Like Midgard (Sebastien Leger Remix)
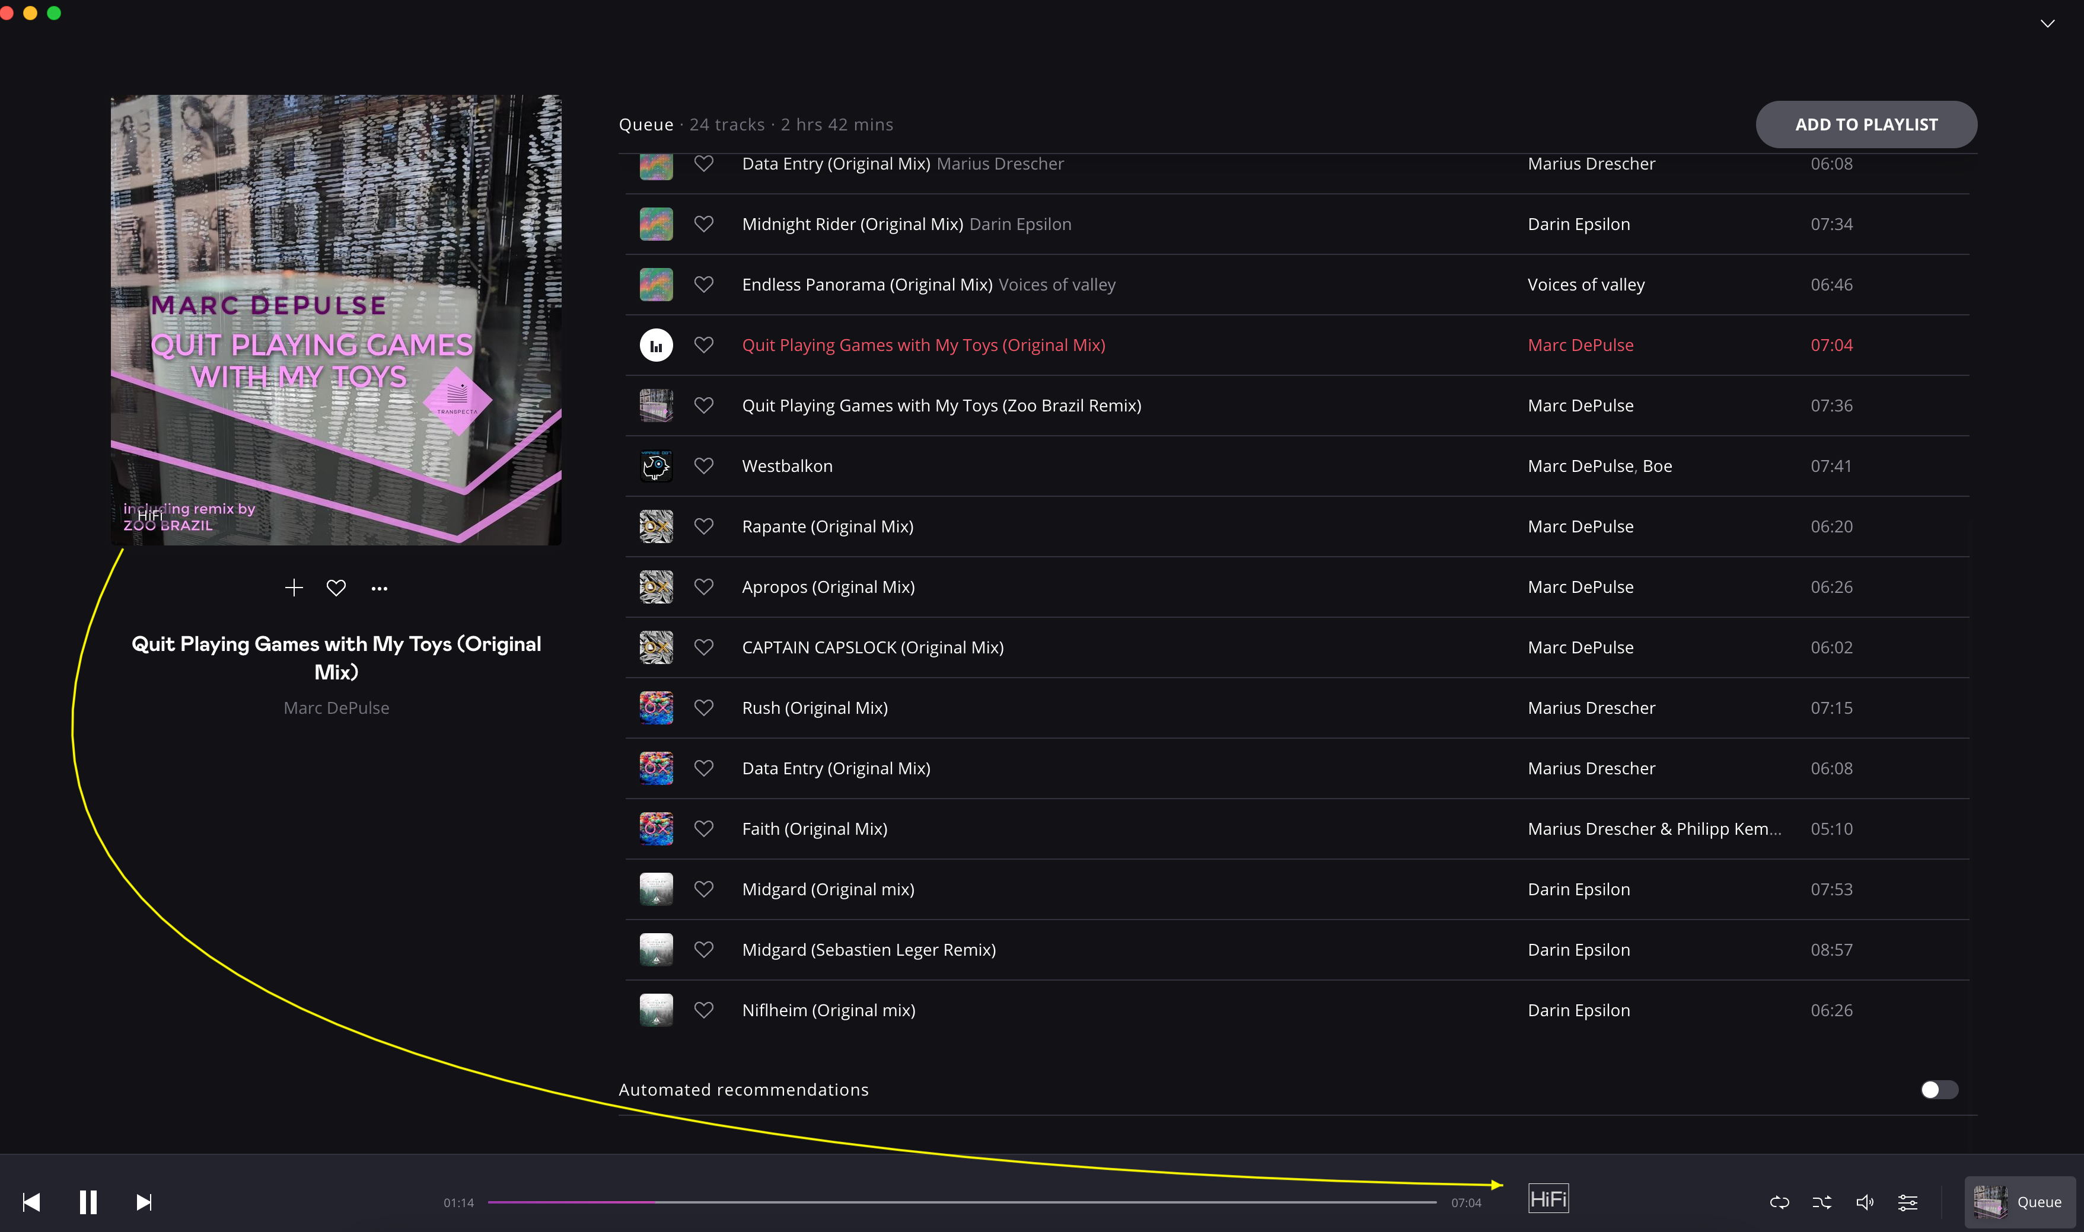Image resolution: width=2084 pixels, height=1232 pixels. coord(704,950)
